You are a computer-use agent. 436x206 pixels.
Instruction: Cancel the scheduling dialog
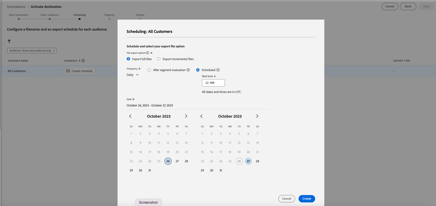287,199
